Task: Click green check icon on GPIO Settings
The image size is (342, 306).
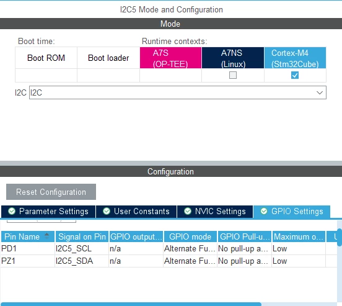Action: pyautogui.click(x=264, y=211)
